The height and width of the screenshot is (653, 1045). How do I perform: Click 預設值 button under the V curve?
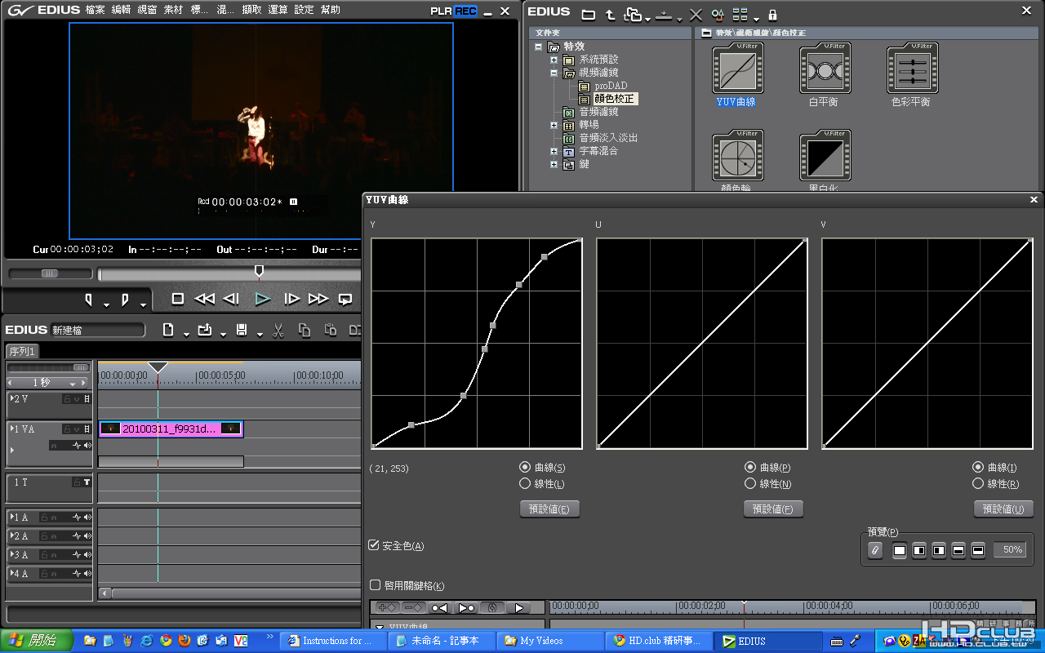(1003, 509)
